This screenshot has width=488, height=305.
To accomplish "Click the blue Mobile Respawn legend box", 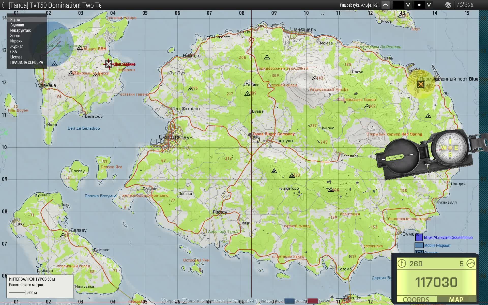I will click(x=419, y=245).
